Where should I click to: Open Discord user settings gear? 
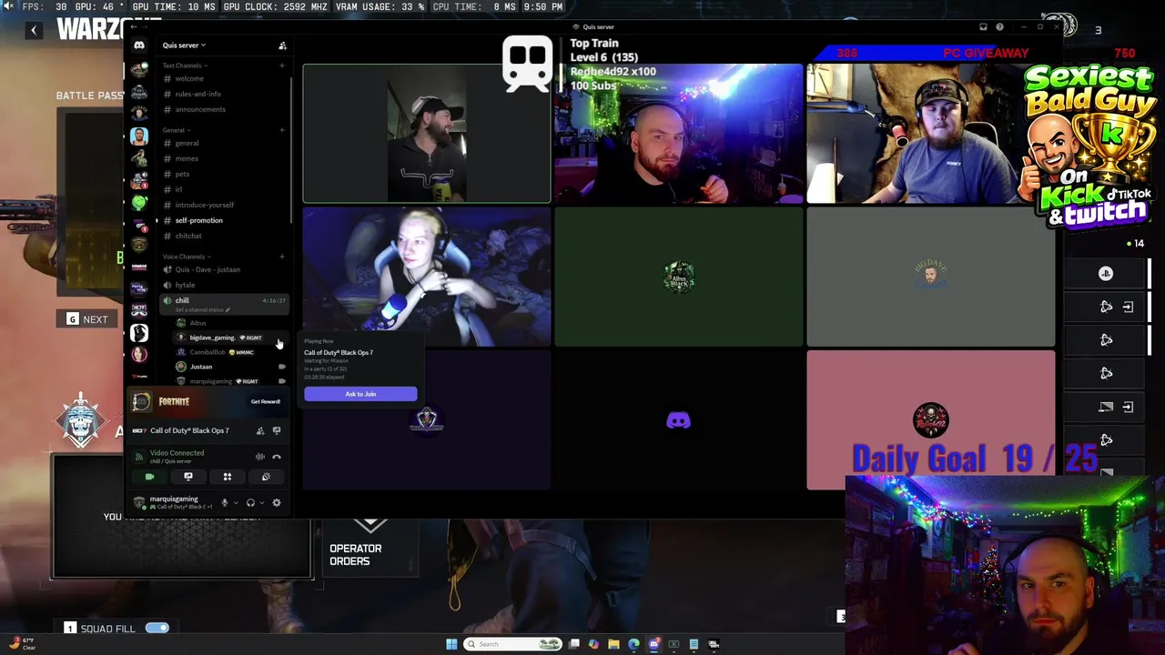click(x=277, y=502)
